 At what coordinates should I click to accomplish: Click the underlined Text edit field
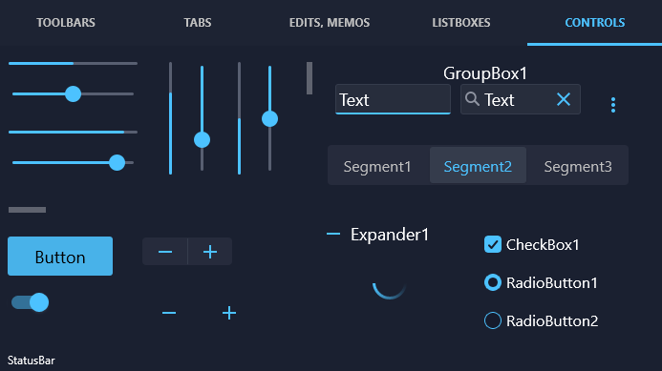tap(393, 99)
